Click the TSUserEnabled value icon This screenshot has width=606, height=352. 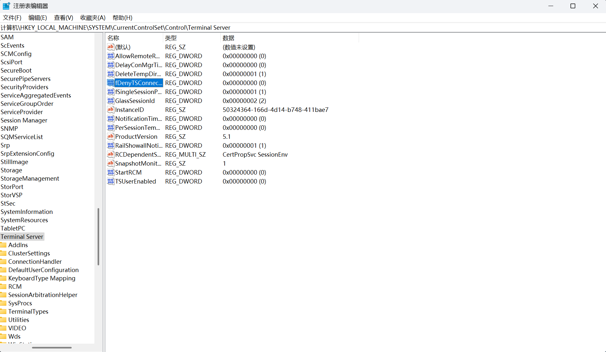[x=110, y=181]
